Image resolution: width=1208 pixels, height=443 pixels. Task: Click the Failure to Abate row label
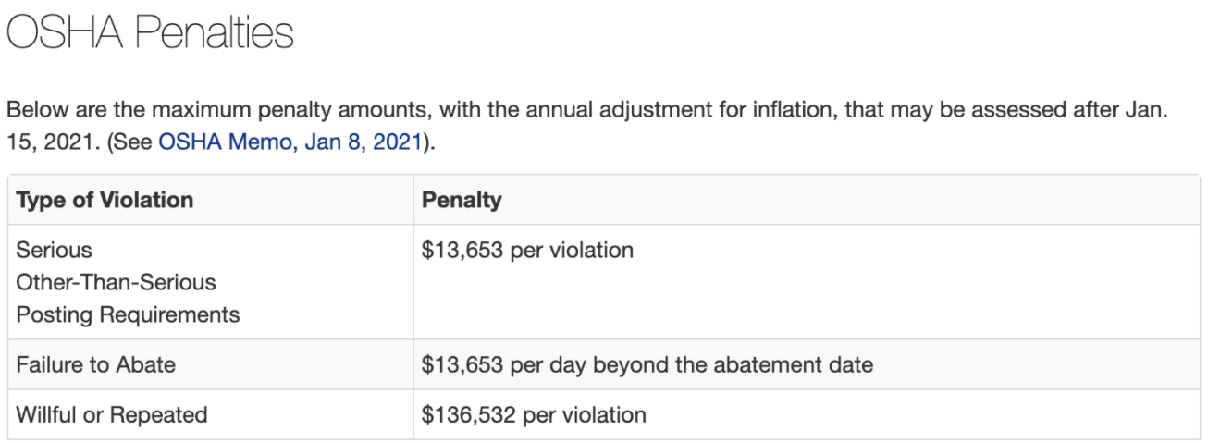click(x=95, y=364)
